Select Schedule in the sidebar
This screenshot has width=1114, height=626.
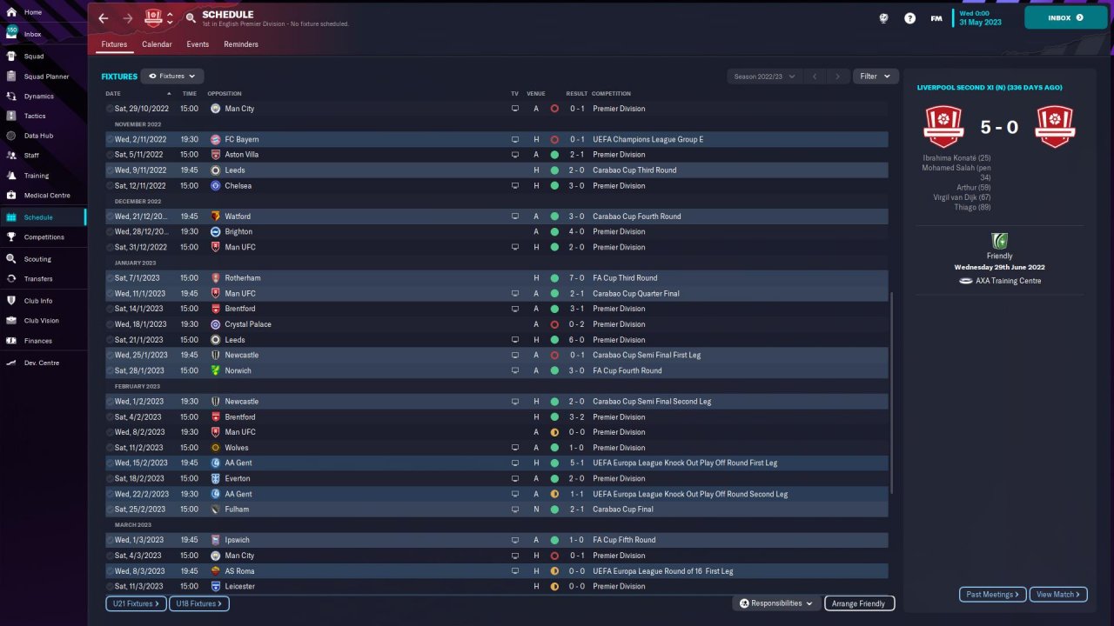[x=42, y=217]
